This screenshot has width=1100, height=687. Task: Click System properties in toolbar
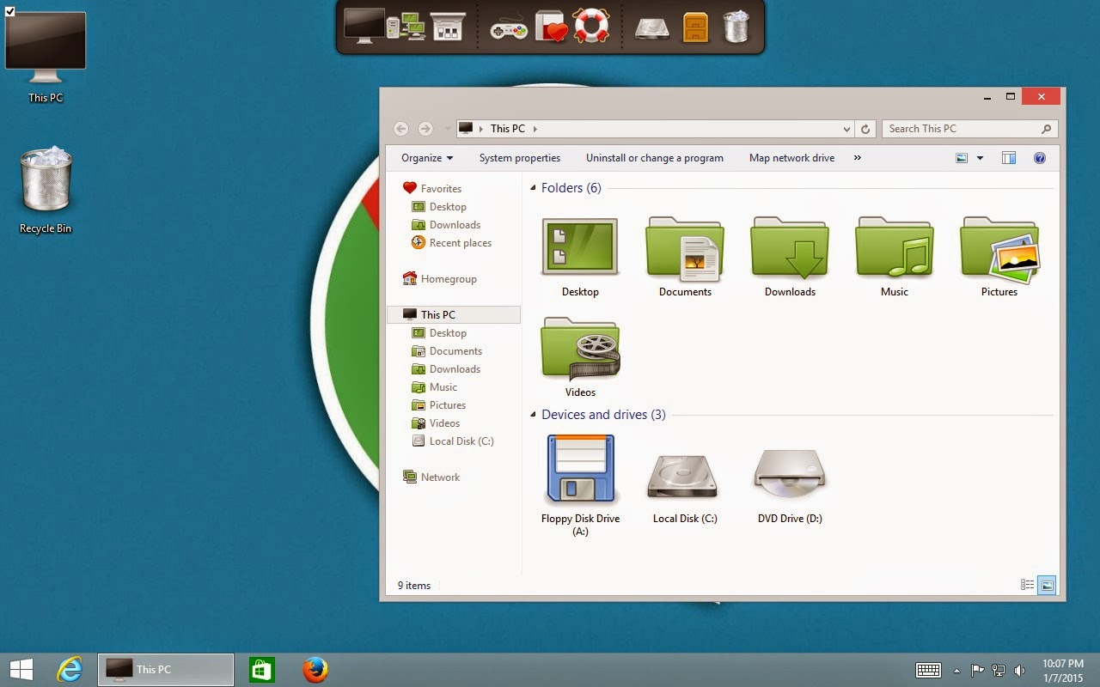click(x=520, y=158)
